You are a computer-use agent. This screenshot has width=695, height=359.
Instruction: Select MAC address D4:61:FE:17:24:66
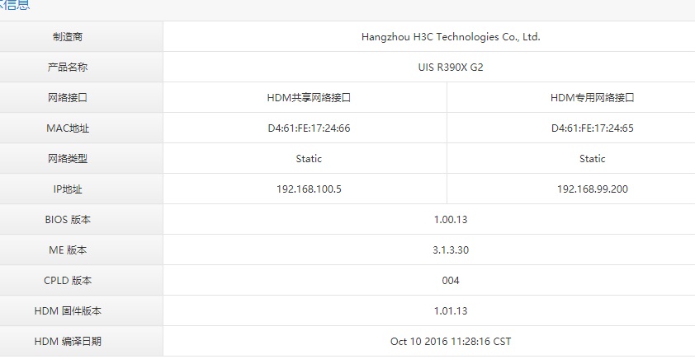pos(309,128)
